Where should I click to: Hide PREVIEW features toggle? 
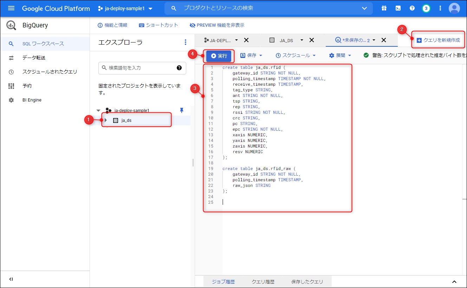click(x=217, y=25)
